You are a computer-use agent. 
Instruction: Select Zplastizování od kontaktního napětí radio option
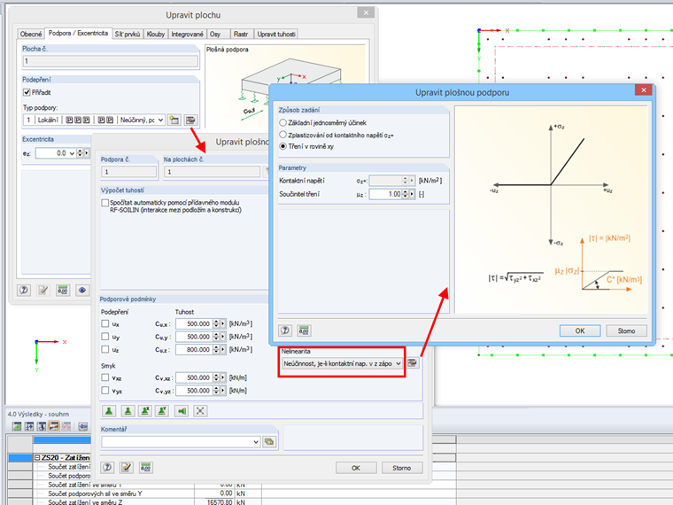(x=282, y=135)
